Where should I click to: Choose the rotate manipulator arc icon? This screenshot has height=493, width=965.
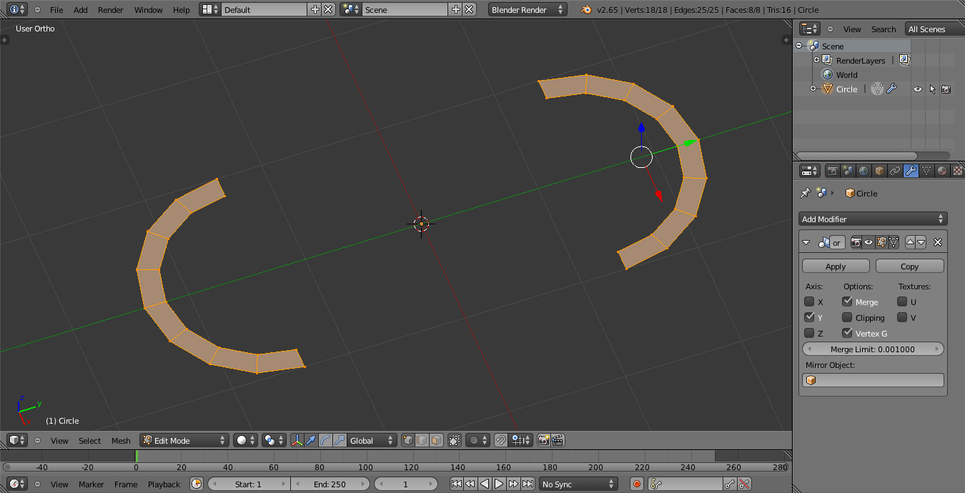325,440
